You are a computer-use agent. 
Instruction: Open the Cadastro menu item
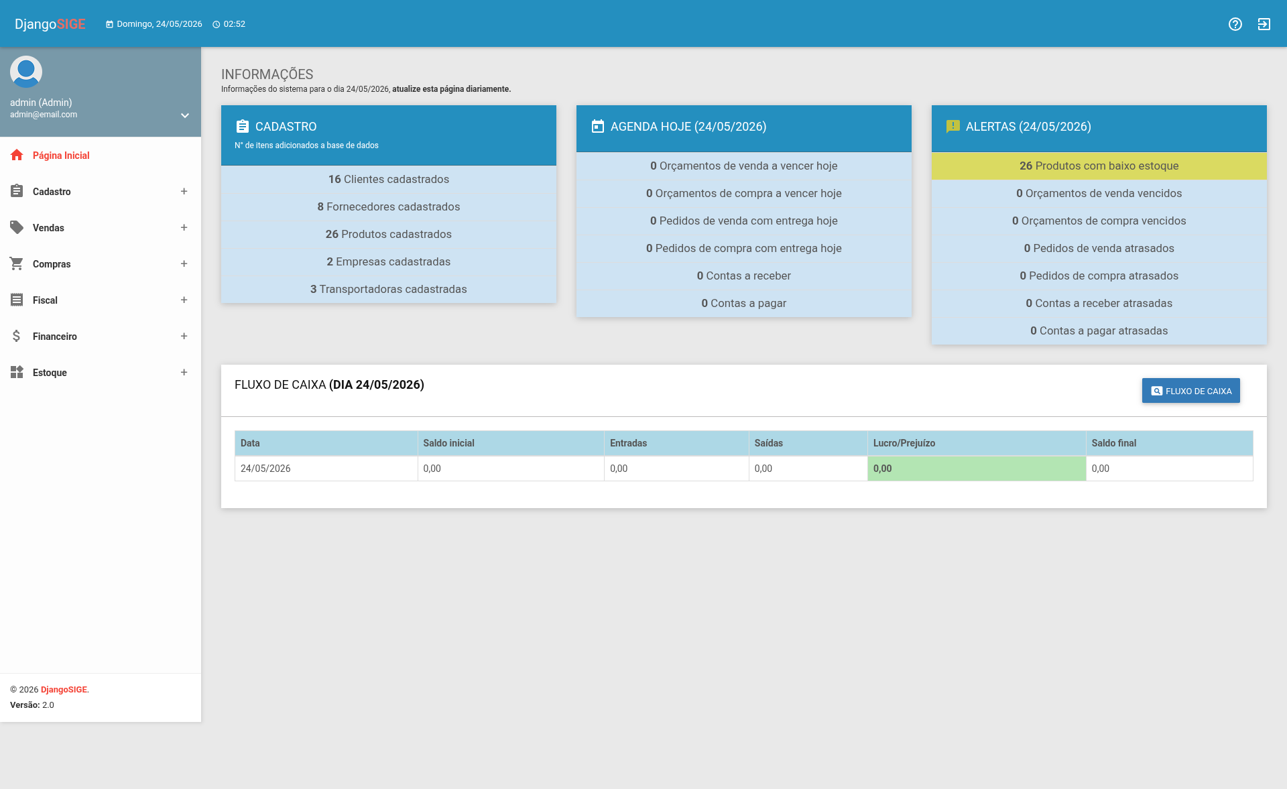101,192
